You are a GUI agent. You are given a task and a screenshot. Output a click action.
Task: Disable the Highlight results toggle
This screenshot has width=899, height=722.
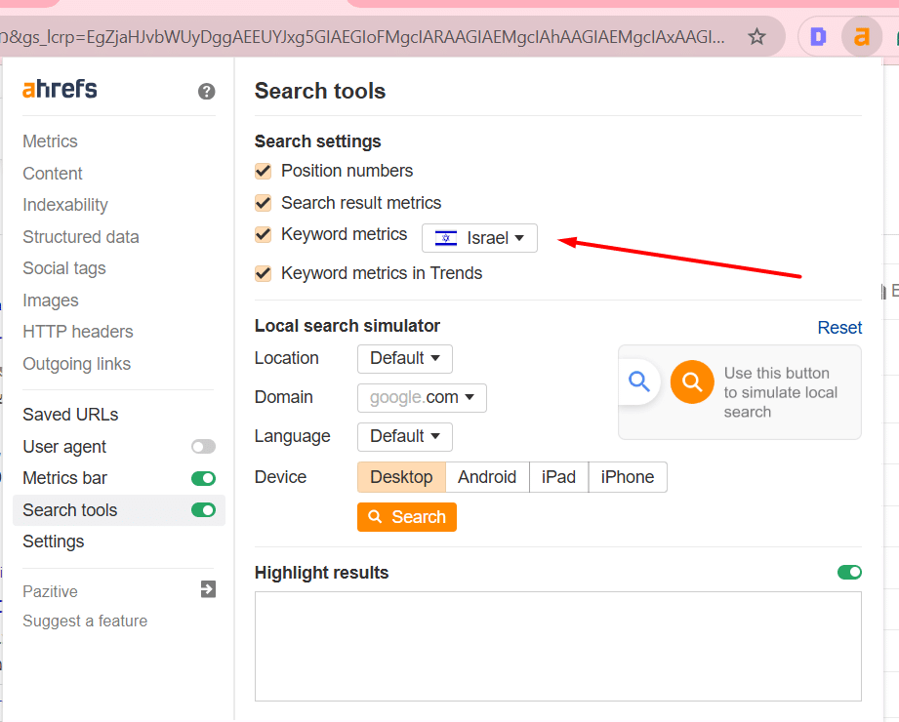[x=849, y=572]
